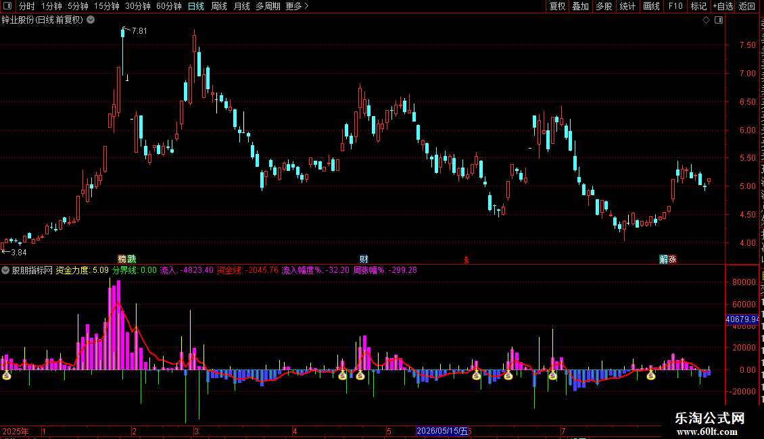Toggle the left sidebar panel icon
764x439 pixels.
(7, 6)
